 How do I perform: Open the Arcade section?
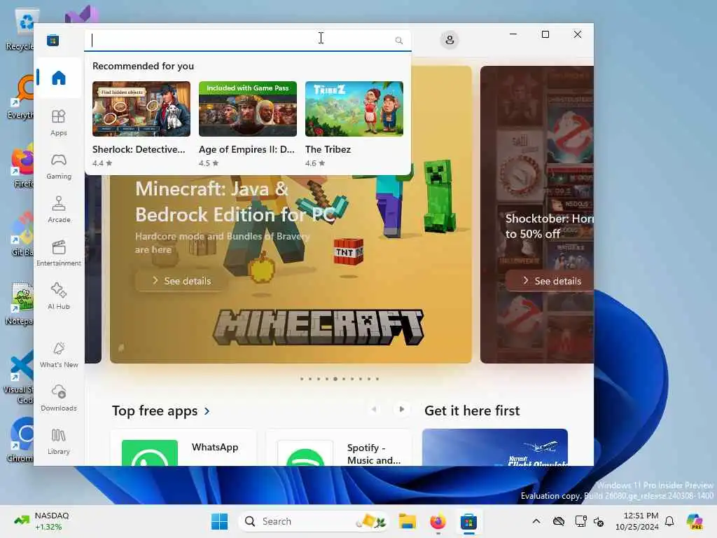[59, 209]
